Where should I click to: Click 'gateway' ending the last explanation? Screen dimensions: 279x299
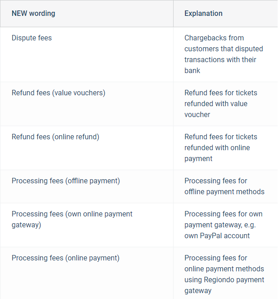[198, 291]
